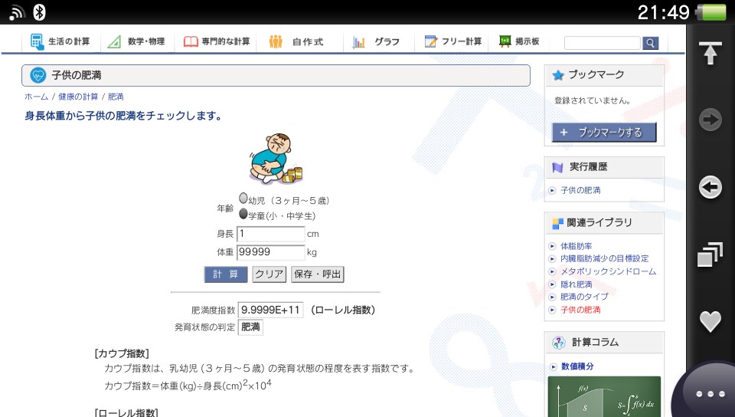Open the three-dots options bubble
The image size is (735, 417).
(x=710, y=394)
